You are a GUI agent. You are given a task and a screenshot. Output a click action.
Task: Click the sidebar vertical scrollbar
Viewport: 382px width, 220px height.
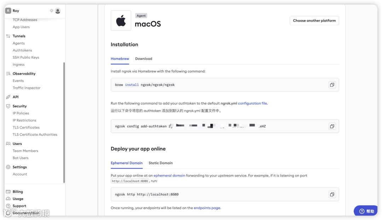[x=64, y=123]
